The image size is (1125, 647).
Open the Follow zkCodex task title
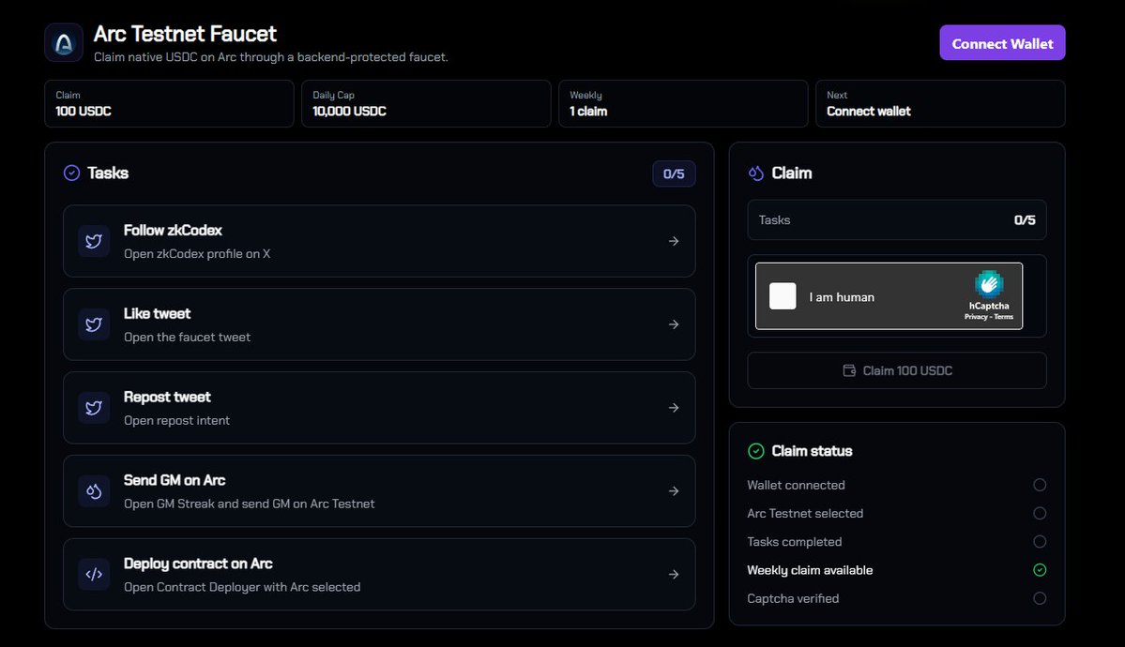pyautogui.click(x=173, y=231)
